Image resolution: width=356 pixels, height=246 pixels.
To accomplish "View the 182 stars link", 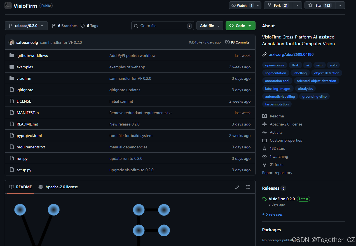I will tap(273, 148).
